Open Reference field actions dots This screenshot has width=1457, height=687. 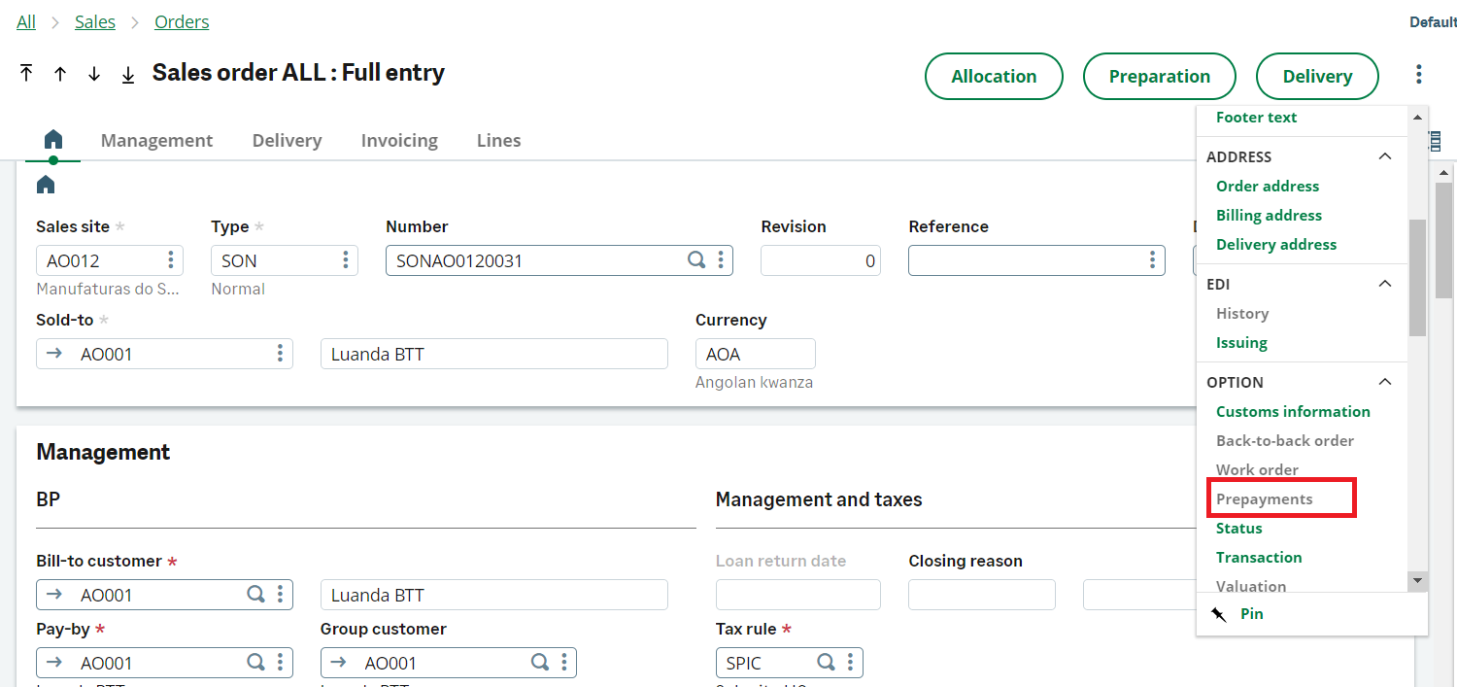tap(1151, 260)
